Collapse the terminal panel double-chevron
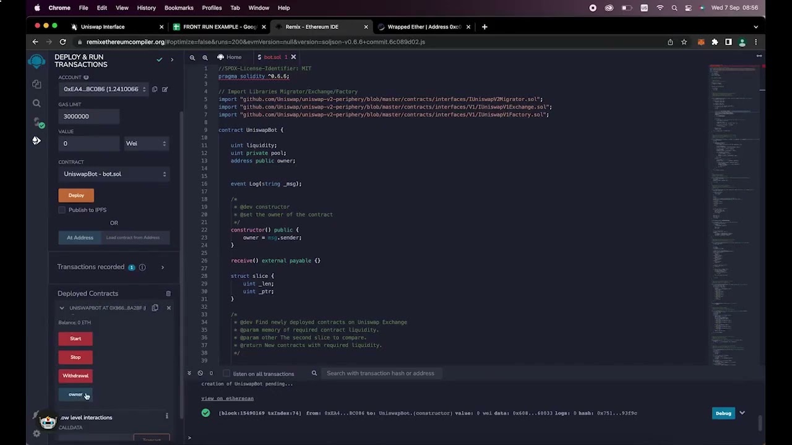Viewport: 792px width, 445px height. click(x=189, y=373)
